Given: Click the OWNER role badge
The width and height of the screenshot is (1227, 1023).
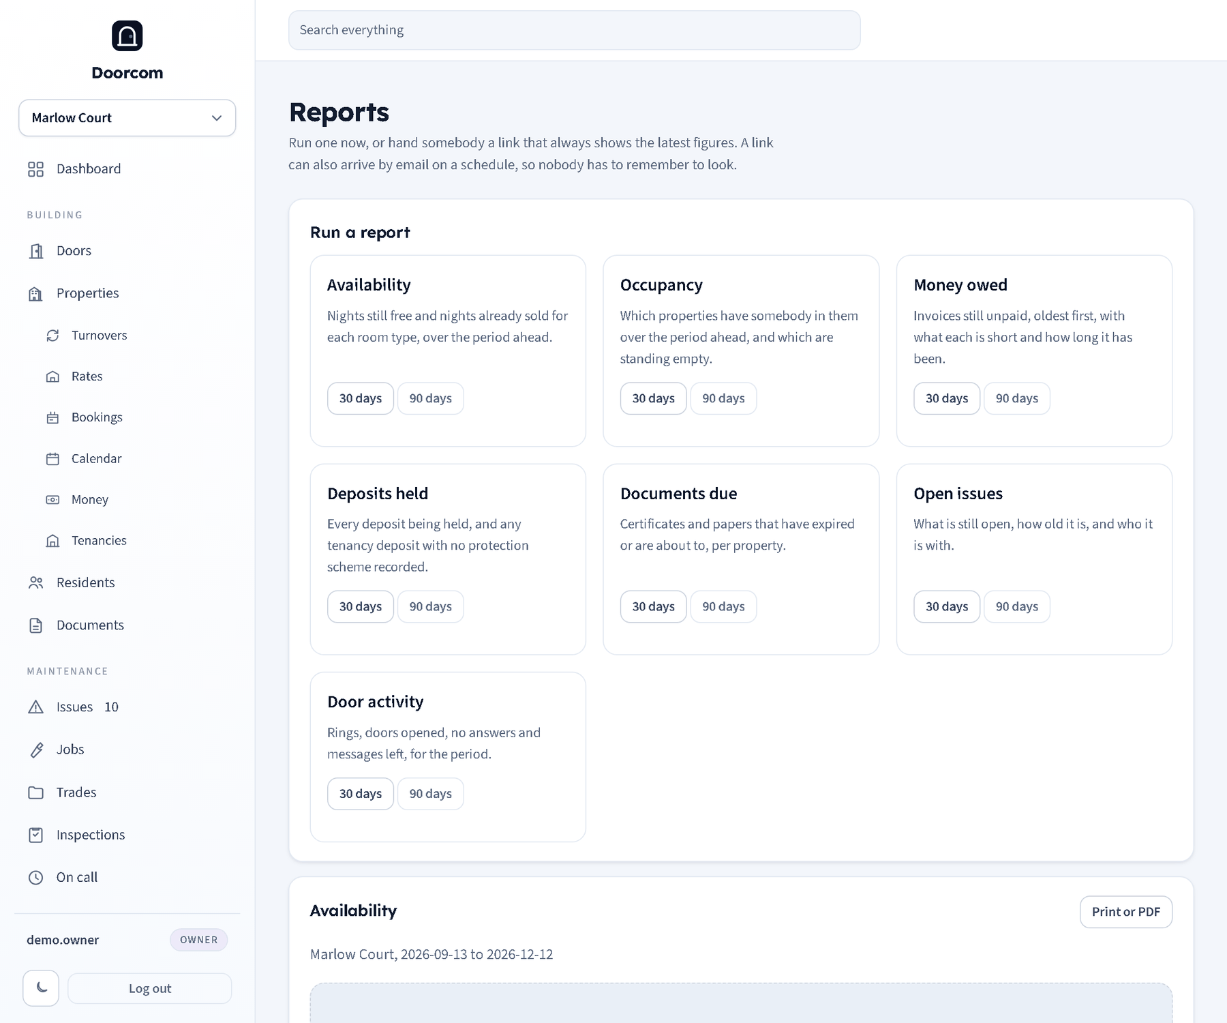Looking at the screenshot, I should point(198,940).
